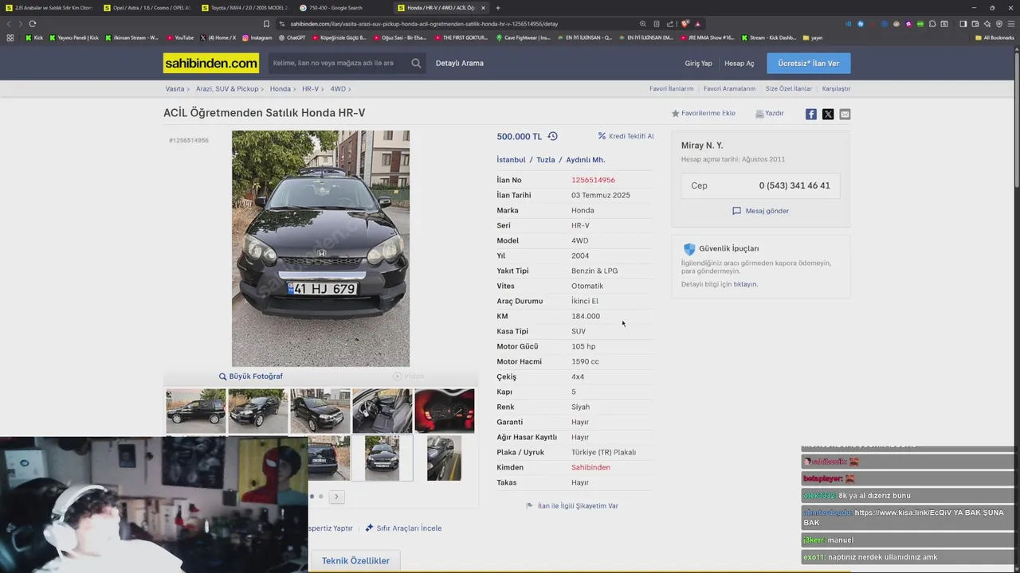This screenshot has height=573, width=1020.
Task: Open Karşılaştır menu item
Action: [x=836, y=89]
